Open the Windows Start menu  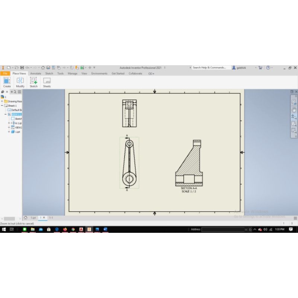pos(4,229)
